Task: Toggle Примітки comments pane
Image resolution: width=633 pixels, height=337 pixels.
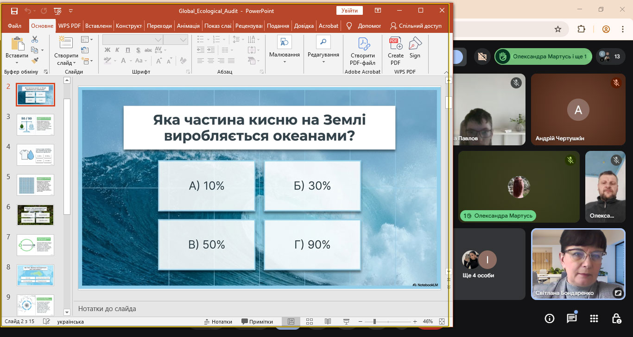Action: pos(257,322)
